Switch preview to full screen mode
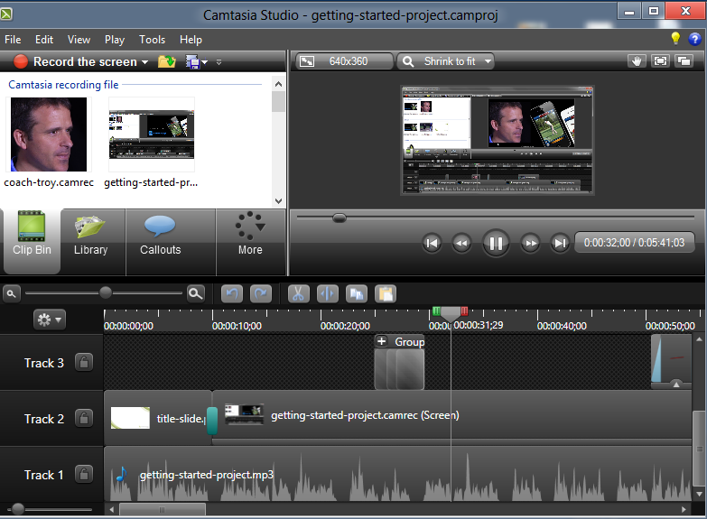 (x=660, y=60)
